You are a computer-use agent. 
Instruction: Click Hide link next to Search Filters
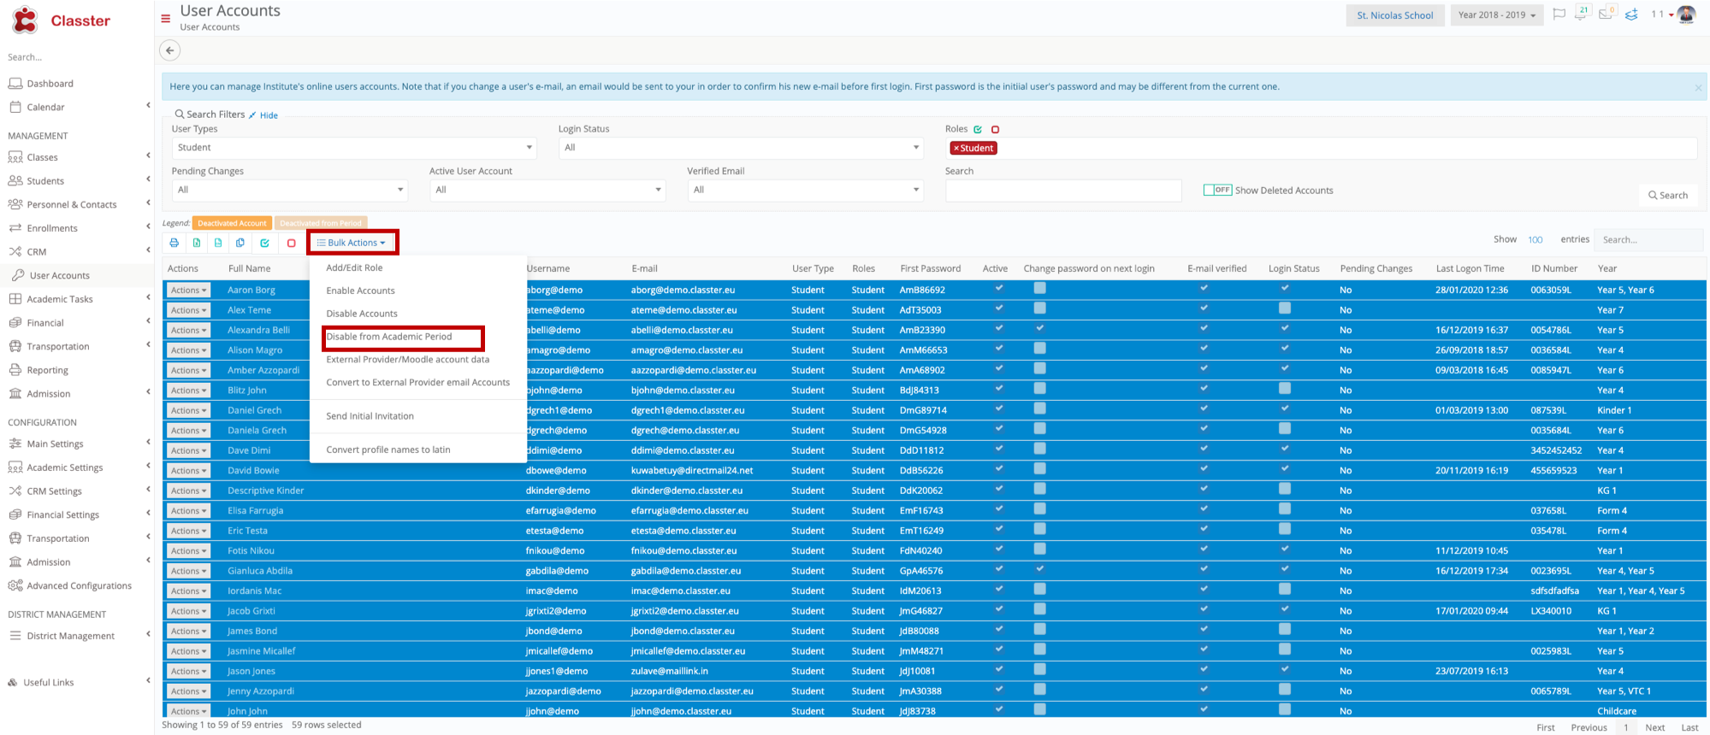tap(269, 115)
